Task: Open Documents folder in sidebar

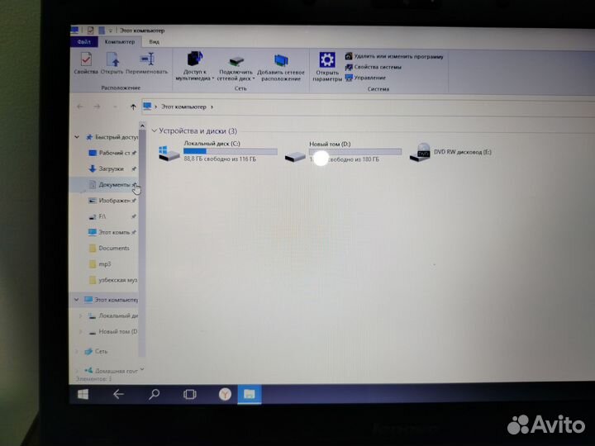Action: click(x=109, y=248)
